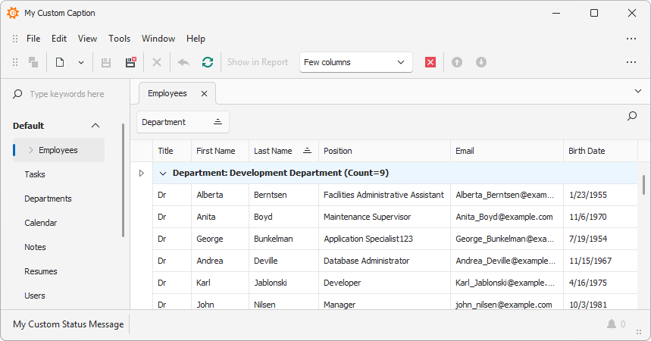Click the navigation search magnifier icon
This screenshot has width=651, height=341.
[17, 94]
